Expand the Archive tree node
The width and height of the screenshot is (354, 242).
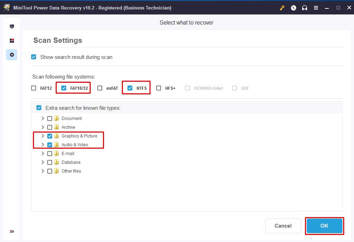[x=43, y=127]
